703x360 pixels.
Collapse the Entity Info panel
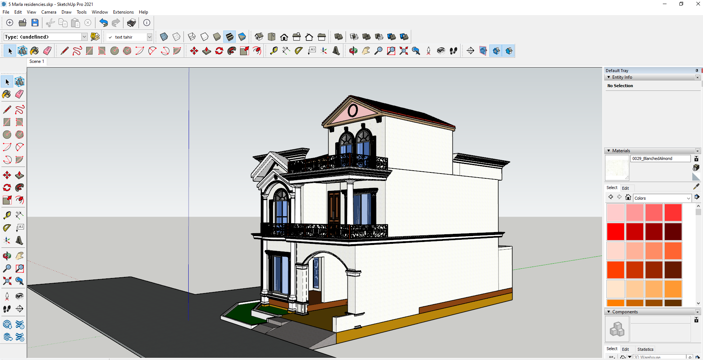click(609, 77)
